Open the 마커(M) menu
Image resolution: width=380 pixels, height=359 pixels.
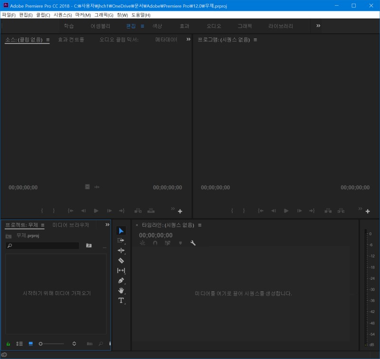coord(83,15)
